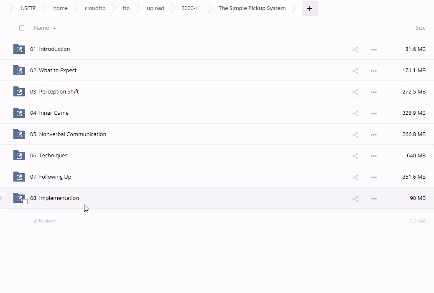The image size is (434, 293).
Task: Go to the 2020-11 breadcrumb folder
Action: coord(191,8)
